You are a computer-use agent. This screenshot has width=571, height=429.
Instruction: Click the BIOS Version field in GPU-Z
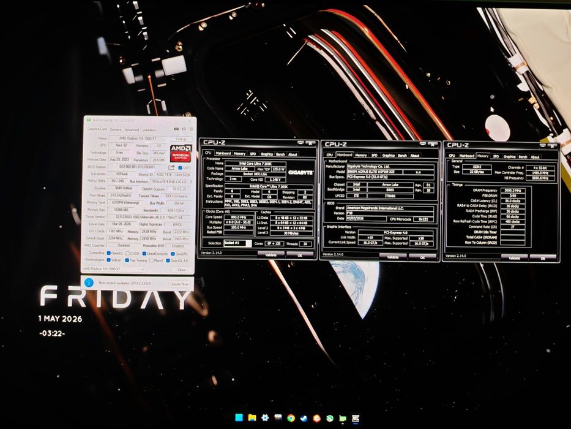click(x=137, y=167)
